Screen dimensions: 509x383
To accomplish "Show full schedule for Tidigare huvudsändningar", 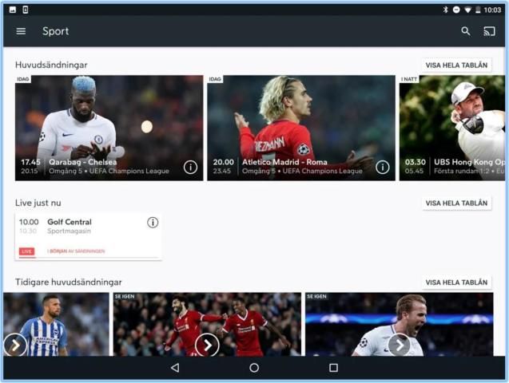I will click(x=456, y=282).
